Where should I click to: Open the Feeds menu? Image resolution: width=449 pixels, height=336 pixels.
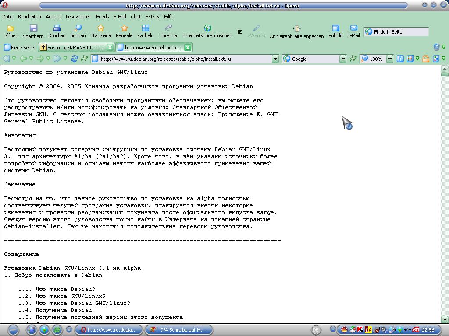tap(102, 17)
